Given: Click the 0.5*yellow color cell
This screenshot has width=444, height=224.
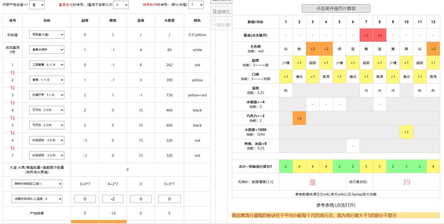Looking at the screenshot, I should (x=197, y=35).
